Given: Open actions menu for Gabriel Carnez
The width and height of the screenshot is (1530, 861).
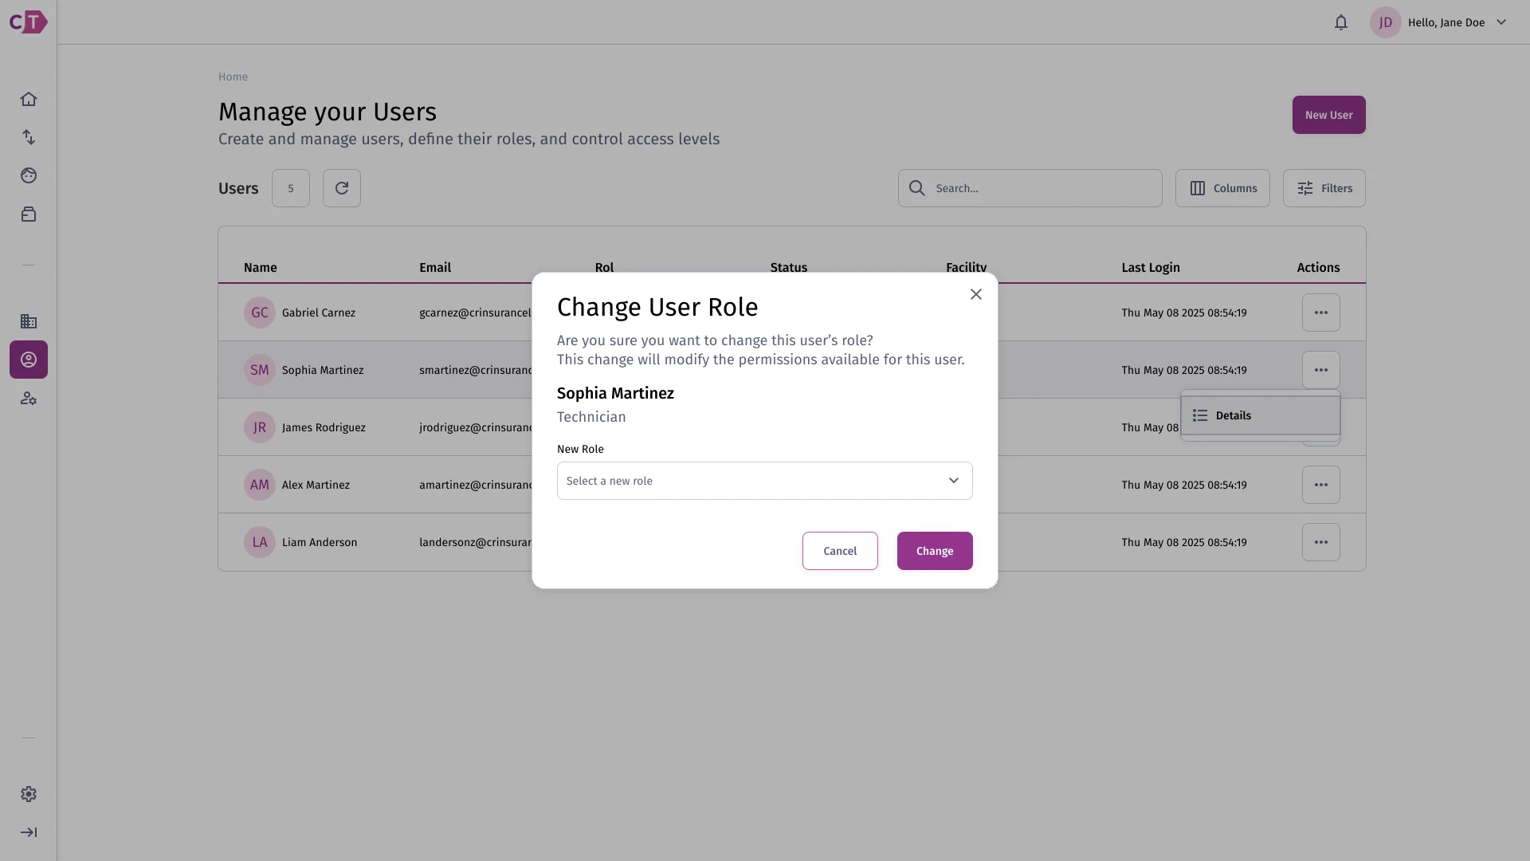Looking at the screenshot, I should (x=1321, y=313).
